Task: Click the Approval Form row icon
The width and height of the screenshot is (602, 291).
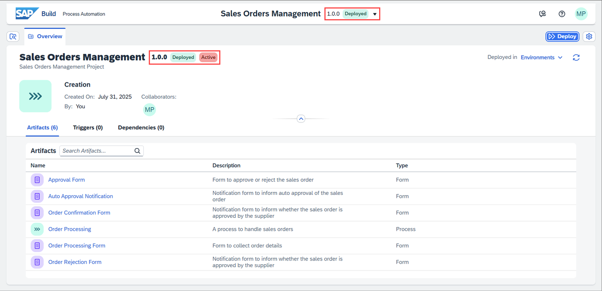Action: tap(37, 180)
